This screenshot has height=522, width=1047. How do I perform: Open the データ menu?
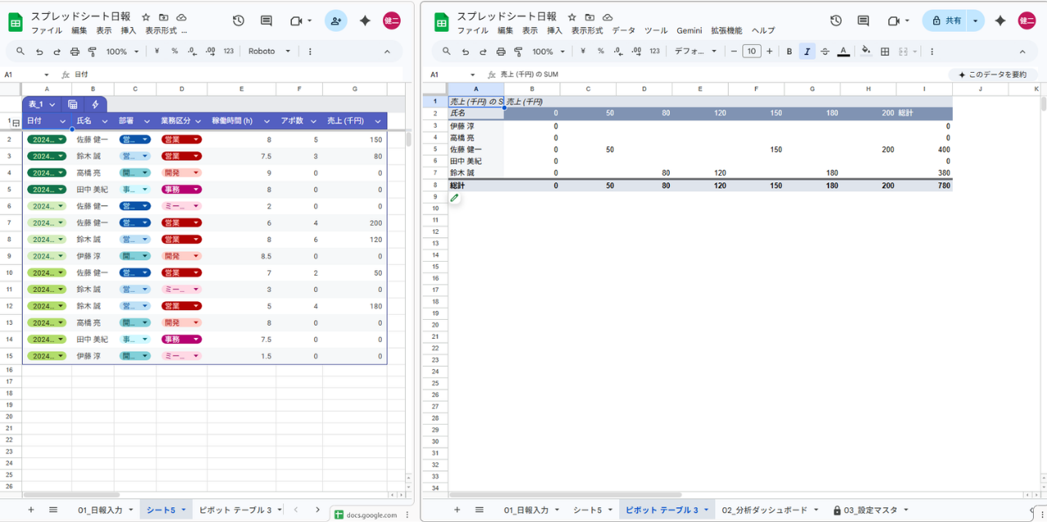tap(623, 30)
